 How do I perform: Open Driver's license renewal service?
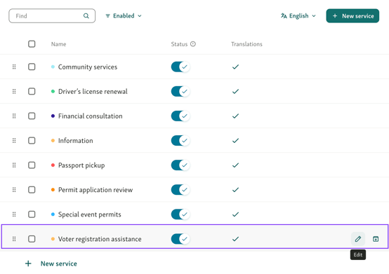point(93,91)
